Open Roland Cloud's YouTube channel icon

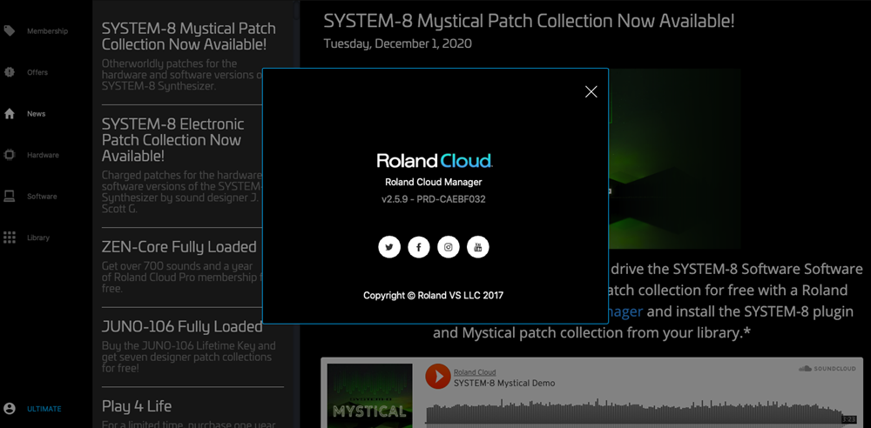[x=477, y=247]
